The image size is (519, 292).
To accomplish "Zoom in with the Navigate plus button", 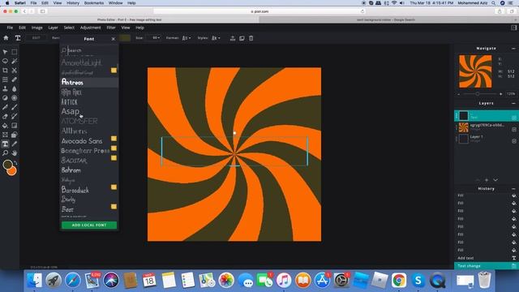I will [501, 94].
